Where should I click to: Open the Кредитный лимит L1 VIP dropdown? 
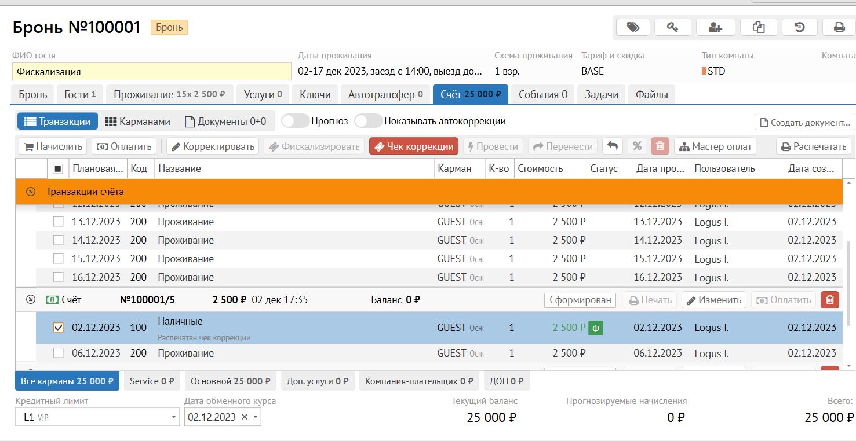(x=174, y=417)
